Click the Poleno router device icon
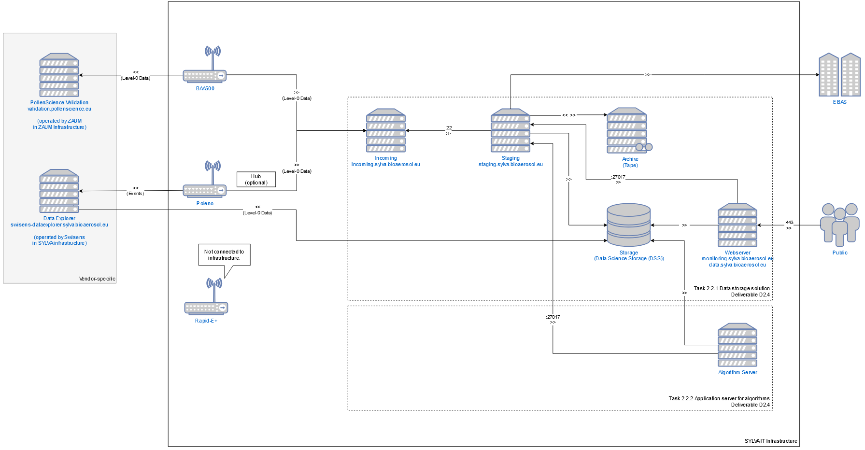Viewport: 865px width, 450px height. [205, 179]
